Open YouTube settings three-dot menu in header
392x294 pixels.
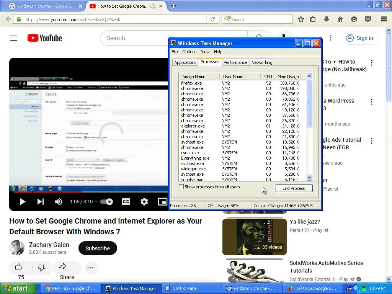click(331, 38)
